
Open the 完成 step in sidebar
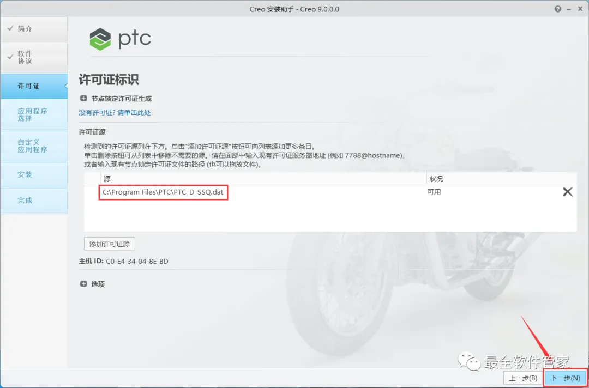pyautogui.click(x=34, y=201)
